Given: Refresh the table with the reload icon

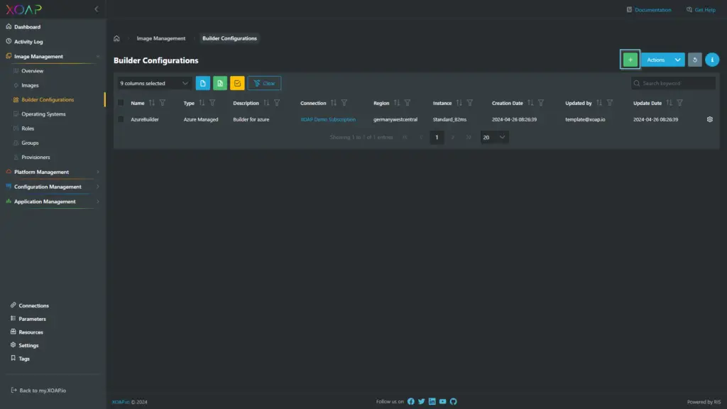Looking at the screenshot, I should (x=694, y=60).
